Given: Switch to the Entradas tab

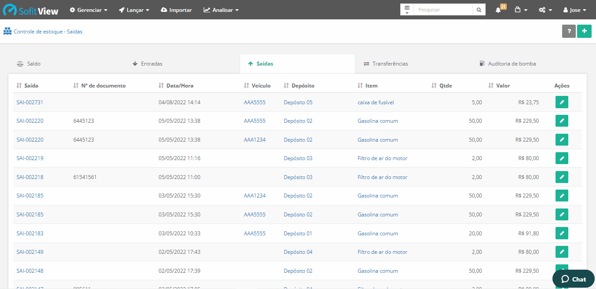Looking at the screenshot, I should [147, 64].
